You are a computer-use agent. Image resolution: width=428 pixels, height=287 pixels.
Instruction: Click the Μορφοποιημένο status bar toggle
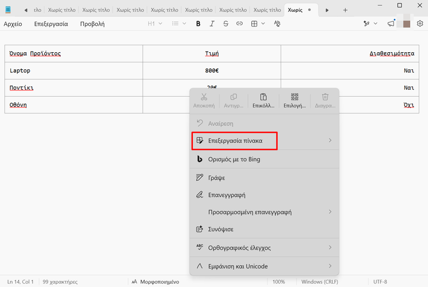(155, 282)
